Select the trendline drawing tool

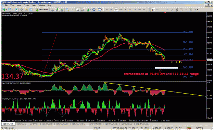point(172,10)
